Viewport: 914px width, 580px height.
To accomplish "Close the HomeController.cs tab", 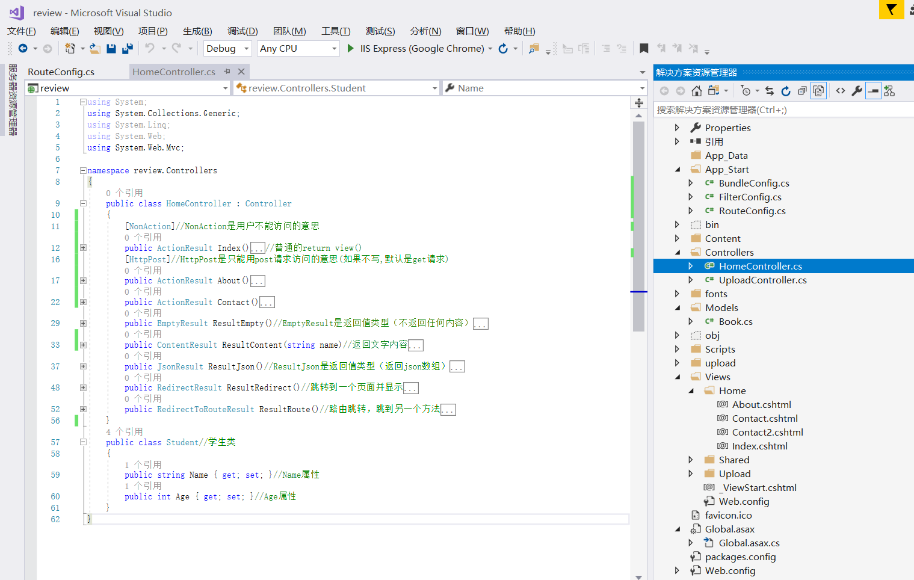I will coord(241,71).
